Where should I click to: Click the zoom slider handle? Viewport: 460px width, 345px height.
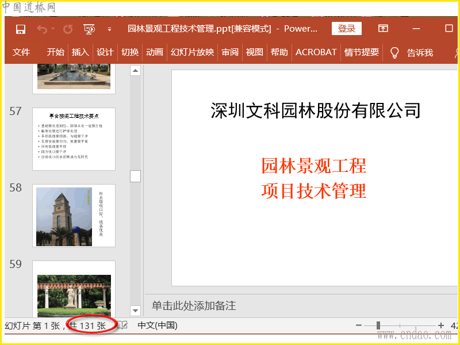tap(378, 325)
